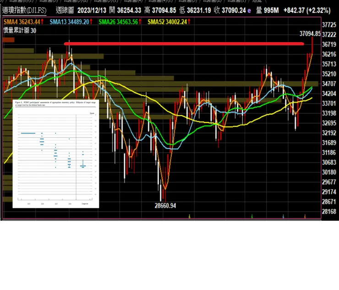Click the red horizontal resistance line
339x290 pixels.
pos(184,44)
